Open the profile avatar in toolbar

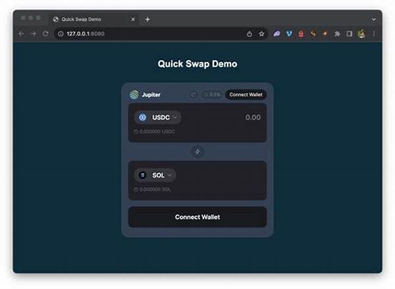(x=361, y=34)
